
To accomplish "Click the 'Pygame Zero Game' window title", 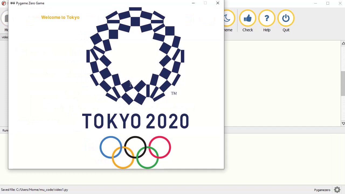I will click(30, 3).
